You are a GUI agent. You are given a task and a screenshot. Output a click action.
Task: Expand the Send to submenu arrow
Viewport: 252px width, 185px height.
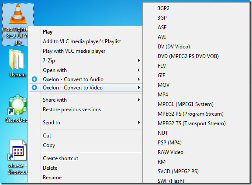pos(139,123)
